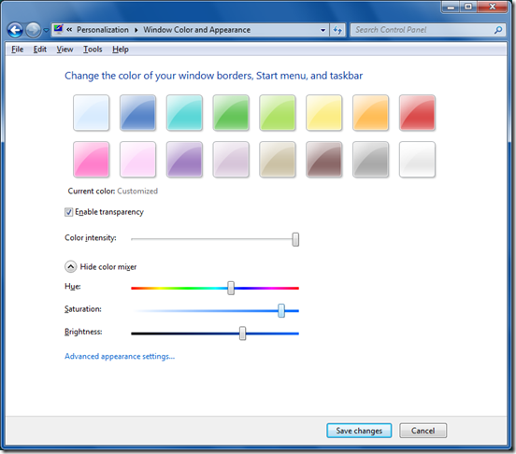
Task: Pick the pink color swatch
Action: tap(92, 160)
